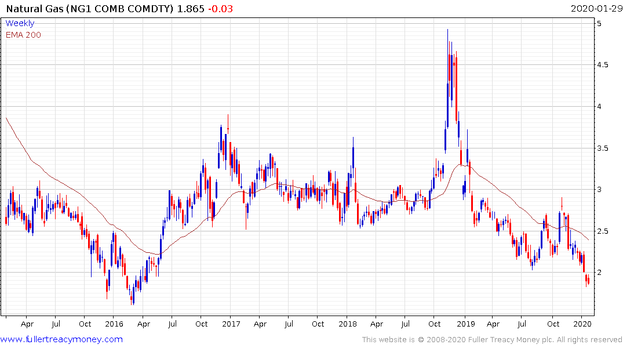Select the Natural Gas chart title

[90, 9]
